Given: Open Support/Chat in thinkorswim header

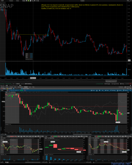Looking at the screenshot, I should point(115,84).
